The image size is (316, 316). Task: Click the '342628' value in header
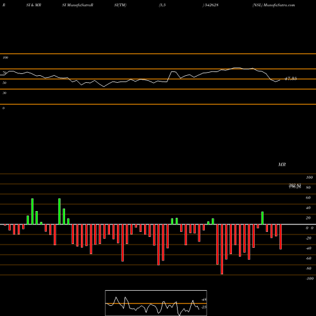[211, 5]
